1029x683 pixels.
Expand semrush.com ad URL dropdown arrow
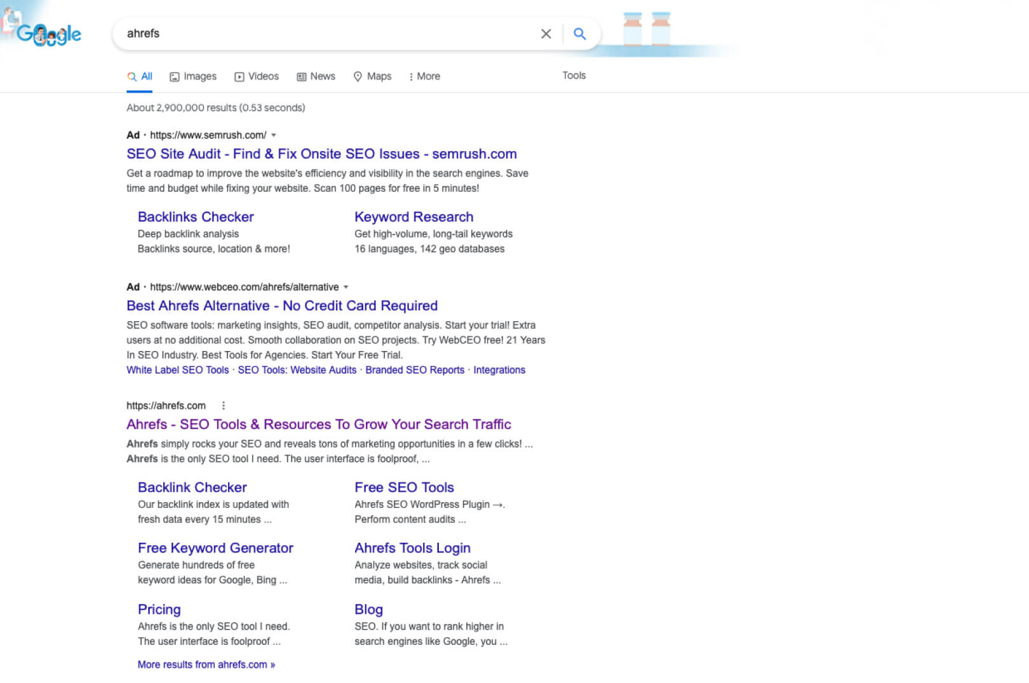274,135
